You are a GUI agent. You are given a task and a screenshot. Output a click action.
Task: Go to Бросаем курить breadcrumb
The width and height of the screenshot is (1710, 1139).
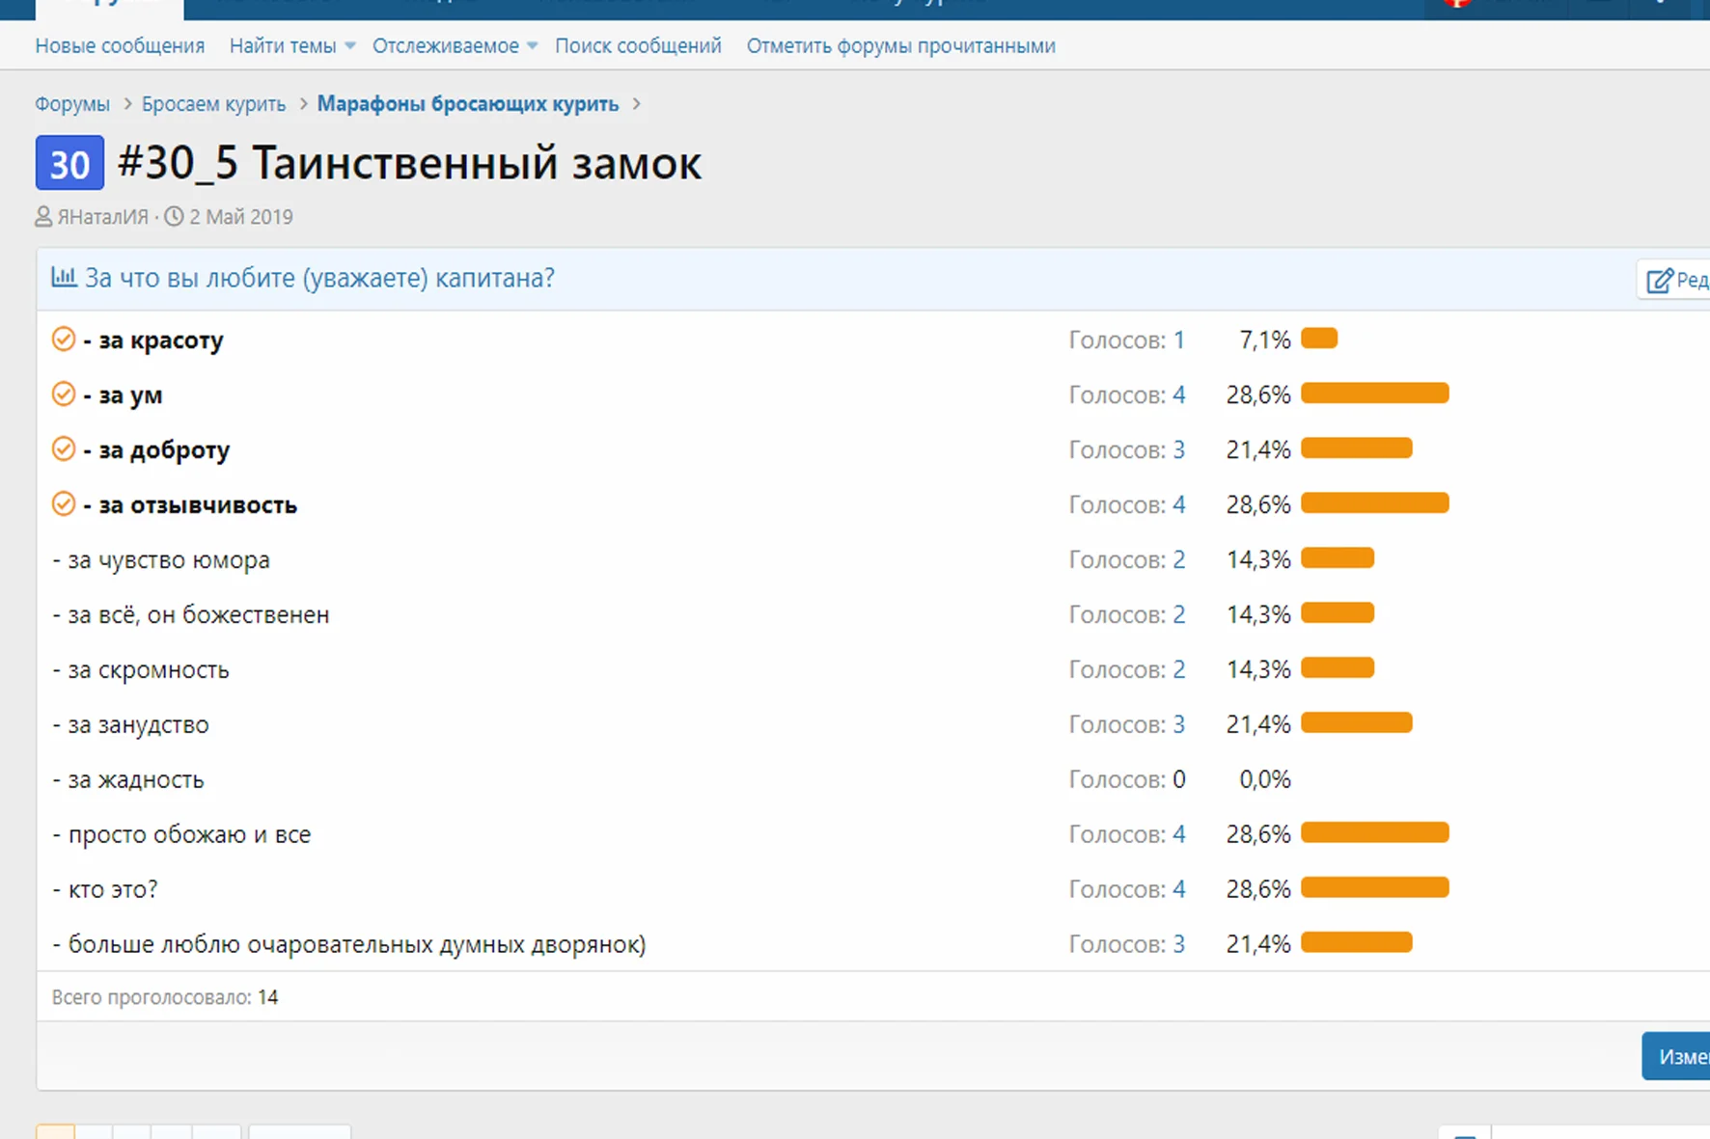pos(213,104)
